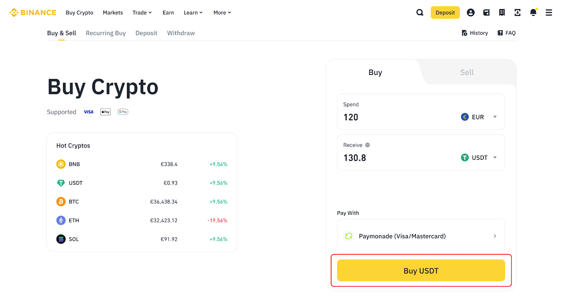This screenshot has width=563, height=300.
Task: Open the user profile account icon
Action: point(470,13)
